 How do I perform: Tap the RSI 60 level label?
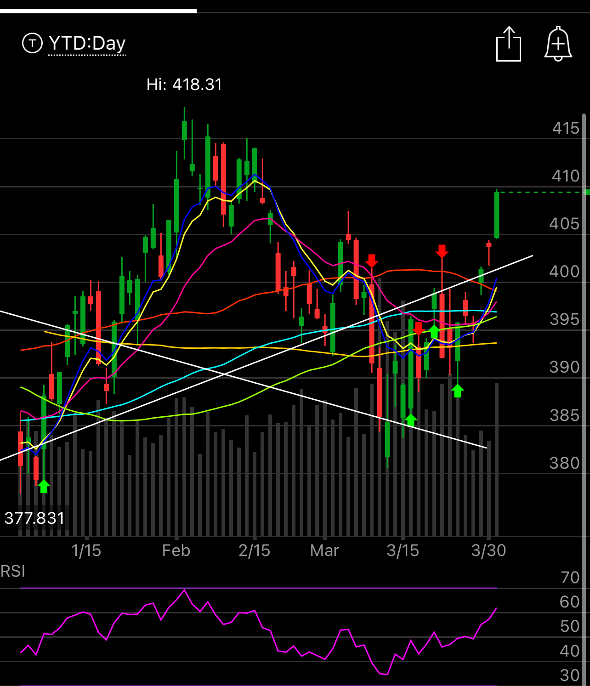(570, 602)
